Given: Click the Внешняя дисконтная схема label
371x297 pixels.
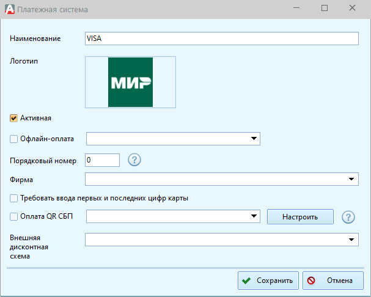Looking at the screenshot, I should pyautogui.click(x=29, y=247).
